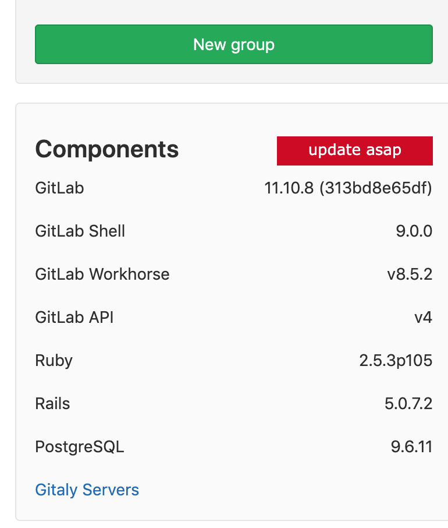Select the PostgreSQL version 9.6.11
448x528 pixels.
(410, 446)
